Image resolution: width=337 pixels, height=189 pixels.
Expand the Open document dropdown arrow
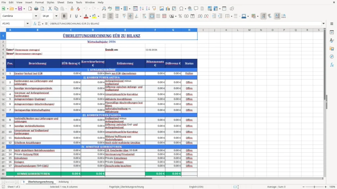16,9
